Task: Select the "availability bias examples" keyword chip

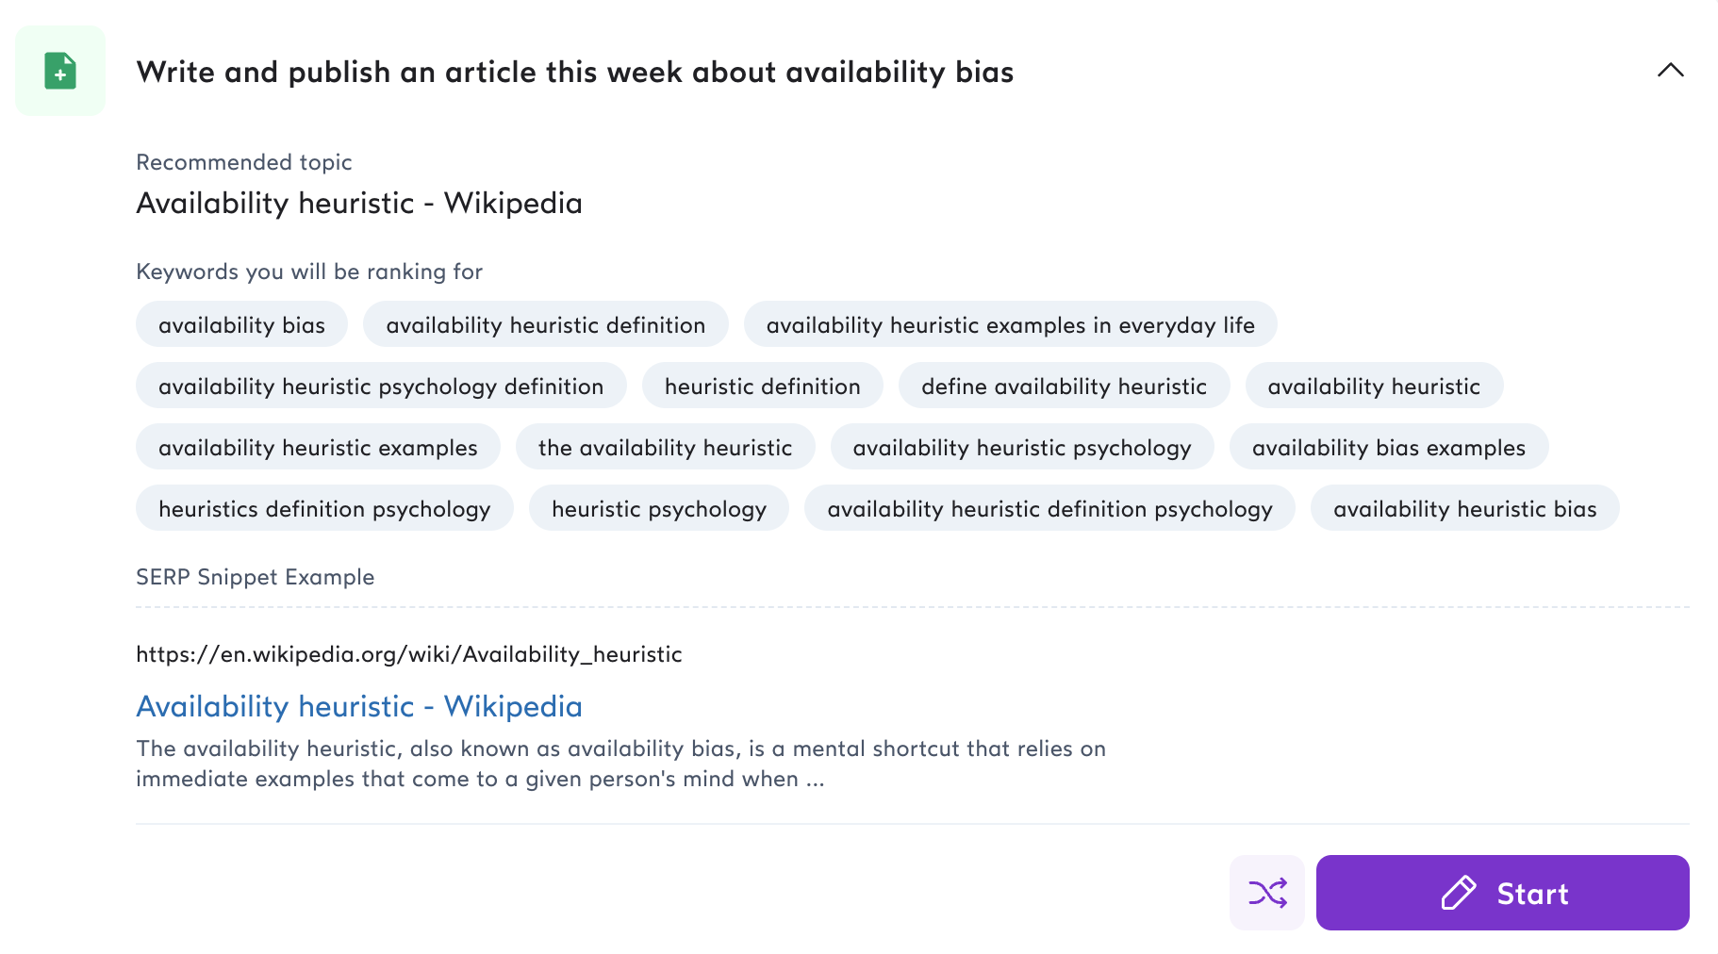Action: tap(1389, 447)
